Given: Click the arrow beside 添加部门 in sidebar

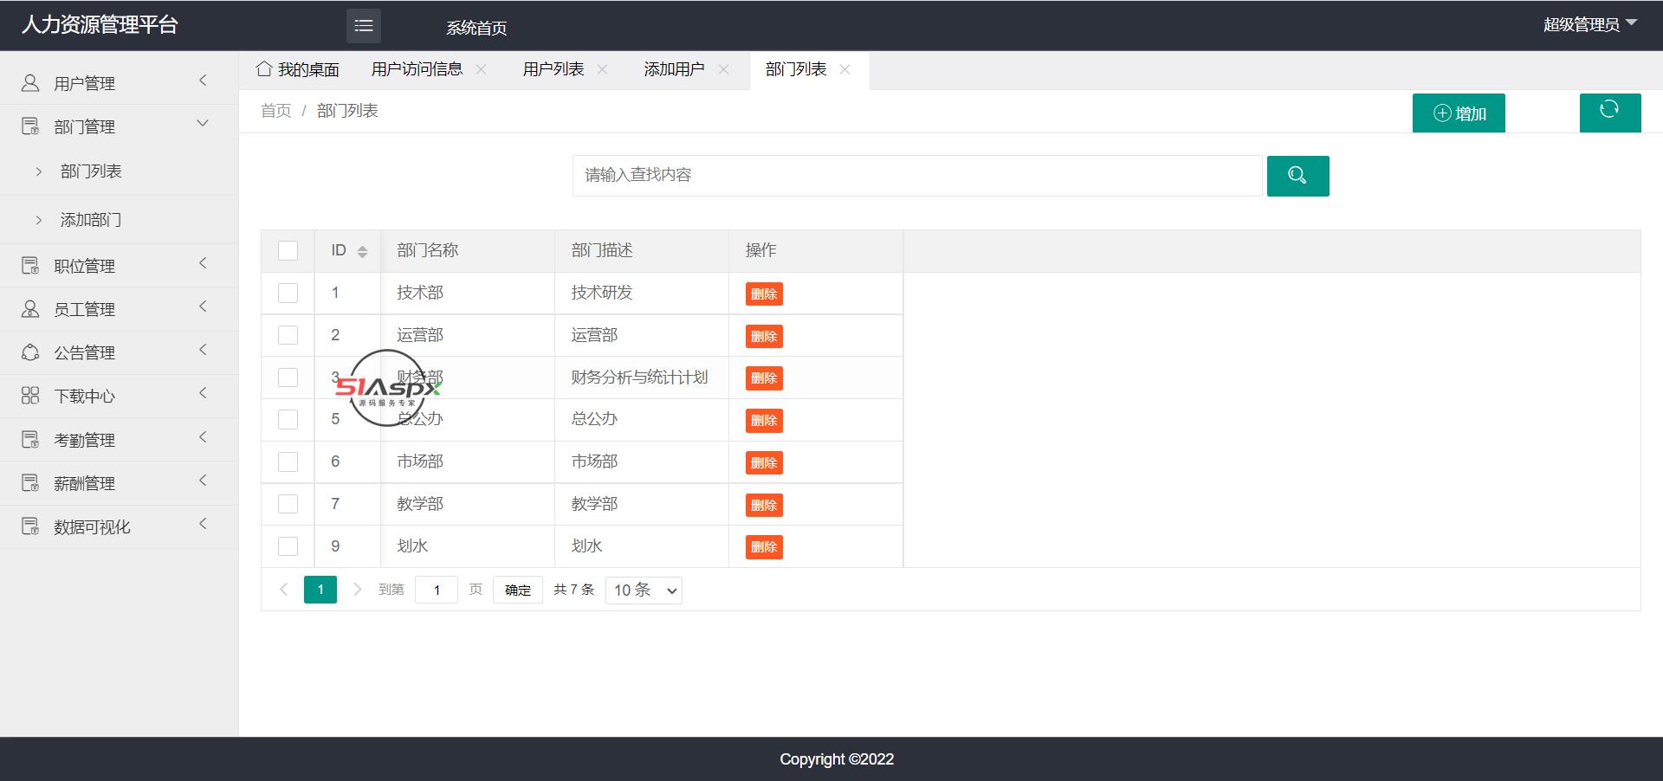Looking at the screenshot, I should click(39, 220).
